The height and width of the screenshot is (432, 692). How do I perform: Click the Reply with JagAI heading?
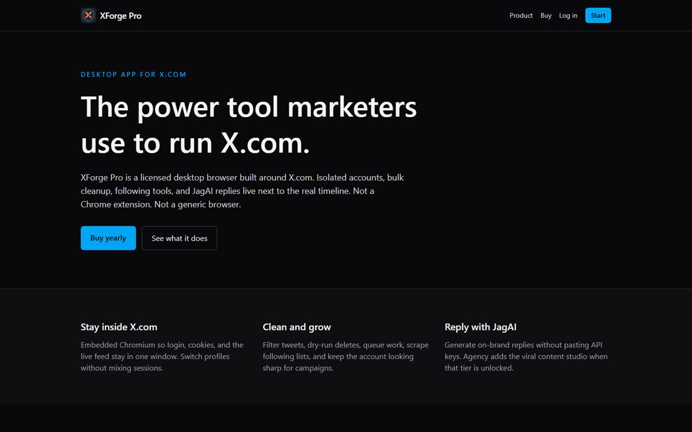pyautogui.click(x=481, y=327)
